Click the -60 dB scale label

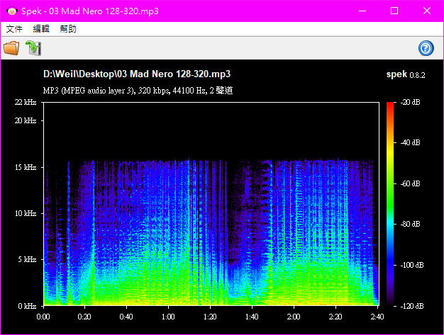(410, 184)
